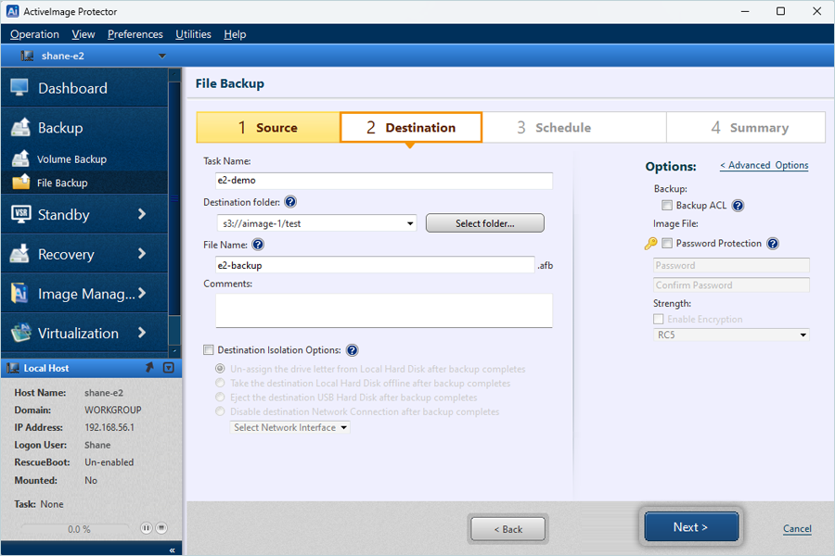Go to the 4 Summary step tab
Screen dimensions: 835x556
coord(746,127)
